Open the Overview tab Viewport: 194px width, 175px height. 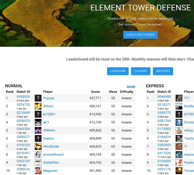pyautogui.click(x=118, y=71)
